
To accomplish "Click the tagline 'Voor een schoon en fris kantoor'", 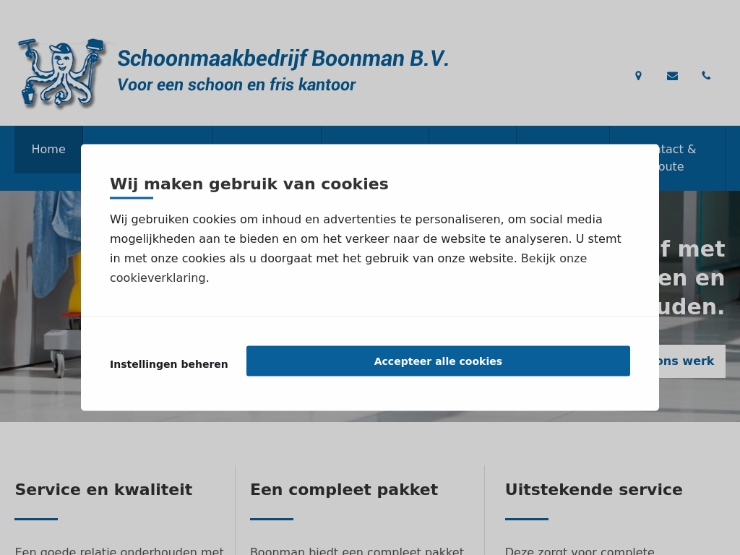I will [x=236, y=85].
